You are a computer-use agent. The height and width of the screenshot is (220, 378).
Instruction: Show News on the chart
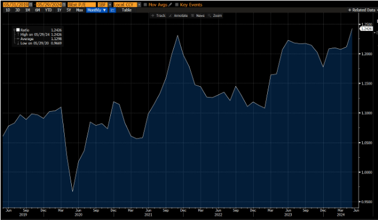tap(198, 16)
